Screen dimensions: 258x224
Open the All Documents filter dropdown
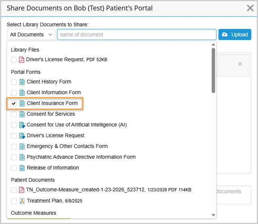click(31, 35)
